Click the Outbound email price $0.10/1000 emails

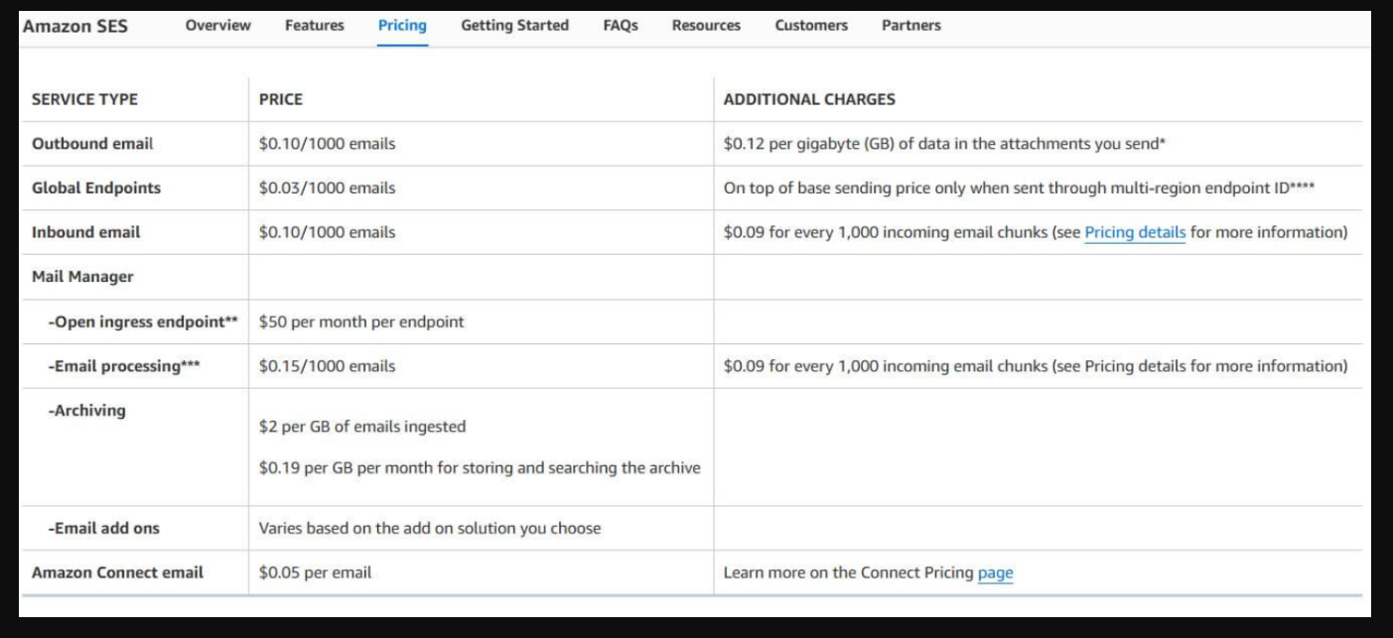click(x=327, y=144)
